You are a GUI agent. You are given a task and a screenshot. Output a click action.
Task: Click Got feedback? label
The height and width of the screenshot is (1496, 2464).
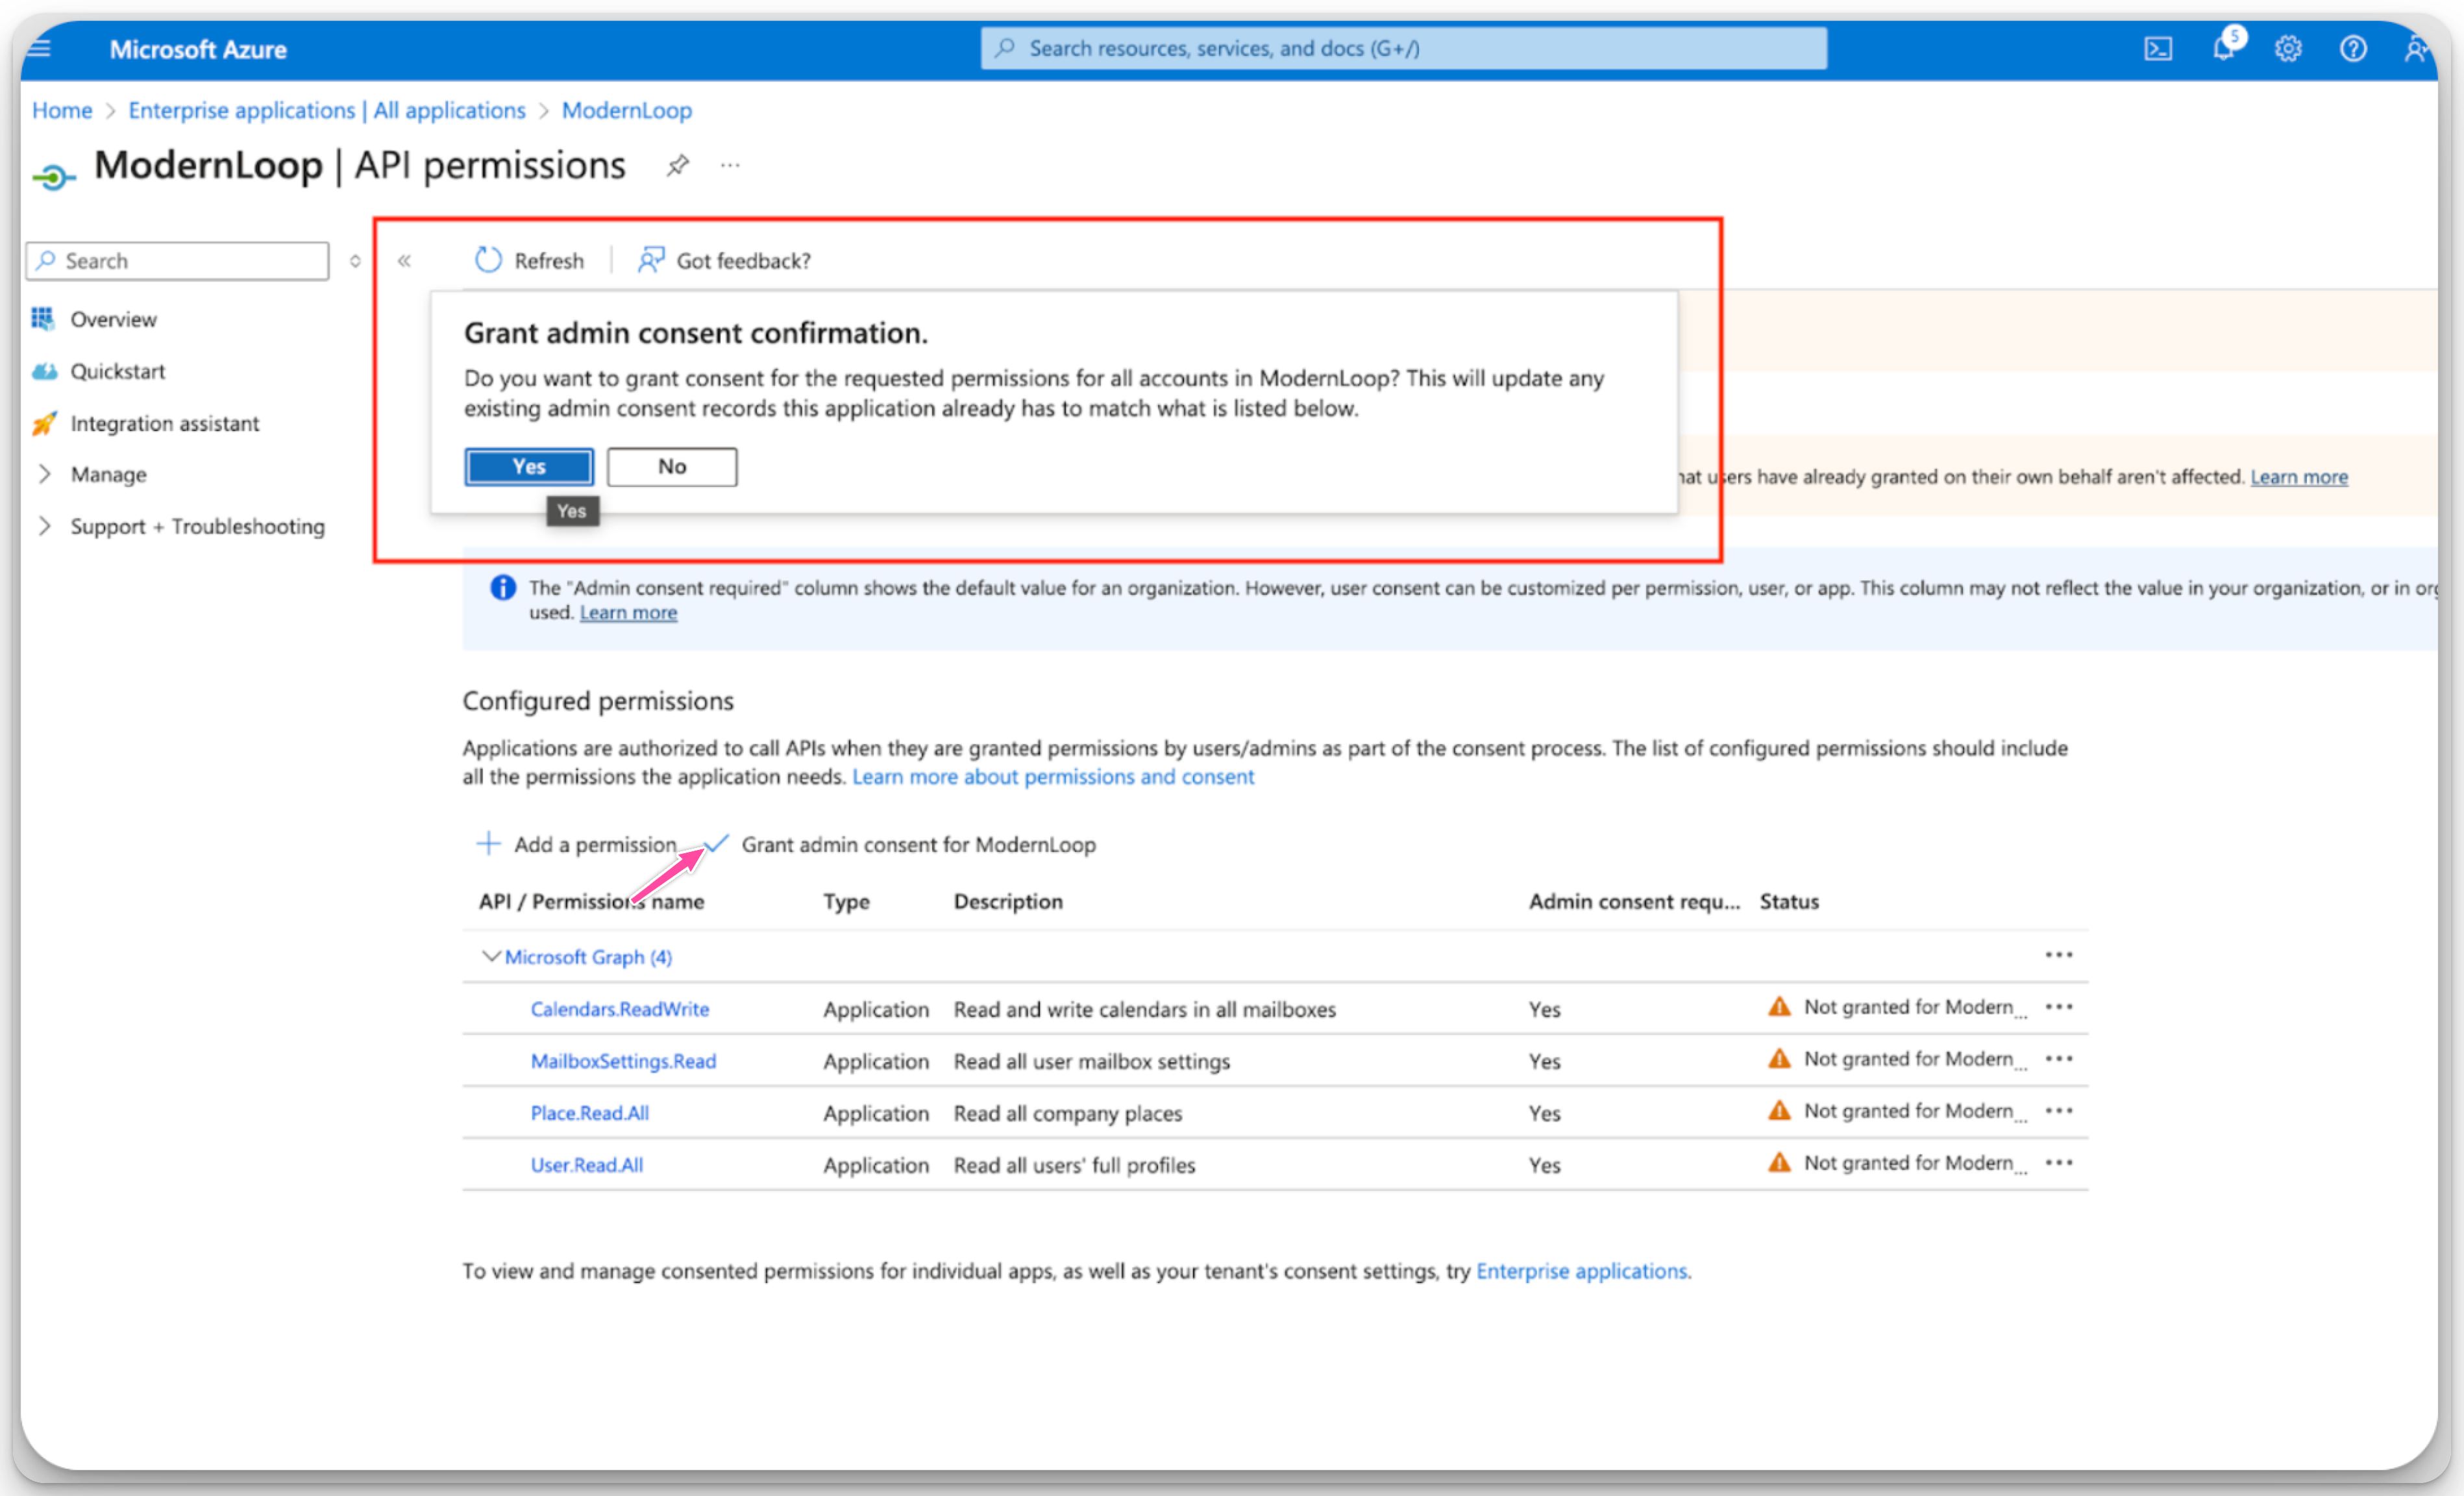pos(743,261)
